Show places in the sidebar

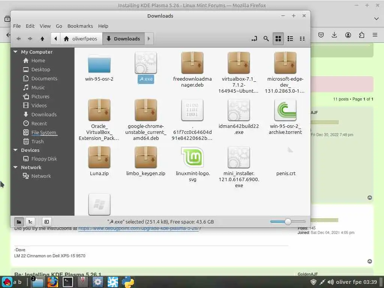tap(19, 222)
